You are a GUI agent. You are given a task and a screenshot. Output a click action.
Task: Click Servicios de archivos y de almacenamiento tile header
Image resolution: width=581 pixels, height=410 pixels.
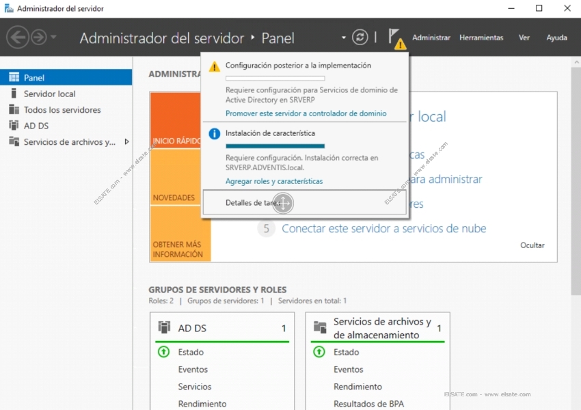pos(377,328)
